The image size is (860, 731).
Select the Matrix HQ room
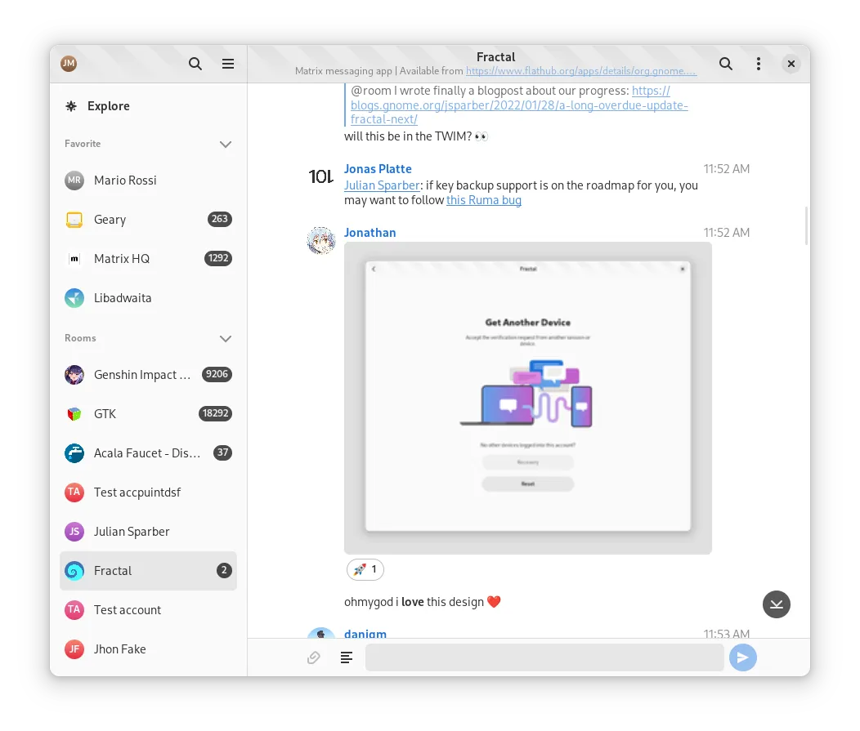122,259
